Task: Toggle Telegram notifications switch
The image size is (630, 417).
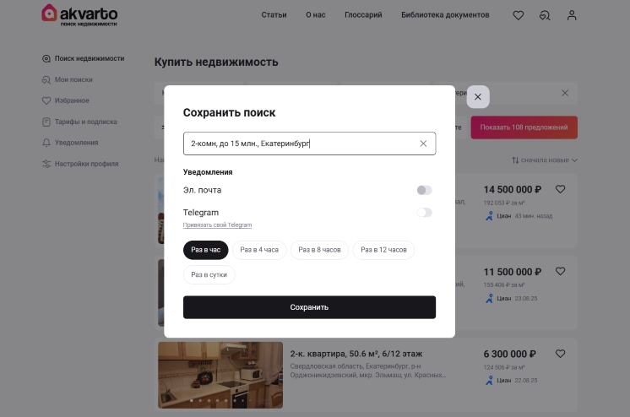Action: coord(424,213)
